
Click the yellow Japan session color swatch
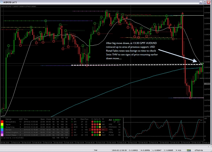2,125
